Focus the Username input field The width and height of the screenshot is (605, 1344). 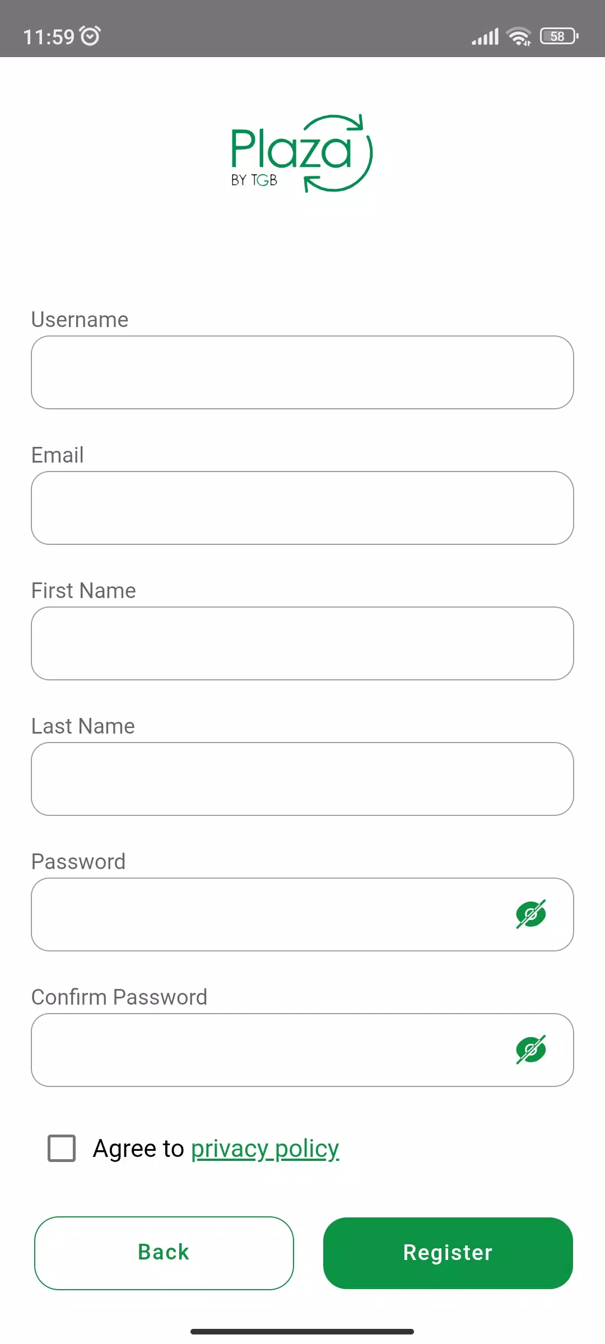pos(302,372)
